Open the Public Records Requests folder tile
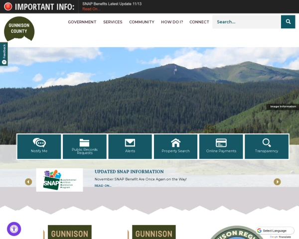The image size is (299, 239). click(x=85, y=146)
